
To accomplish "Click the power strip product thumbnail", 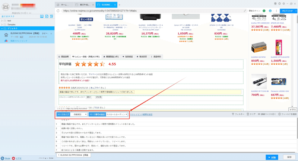I will (259, 82).
